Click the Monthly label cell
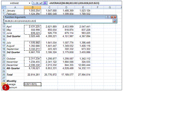 (x=15, y=81)
